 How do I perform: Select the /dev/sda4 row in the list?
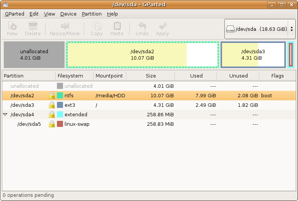[x=149, y=114]
